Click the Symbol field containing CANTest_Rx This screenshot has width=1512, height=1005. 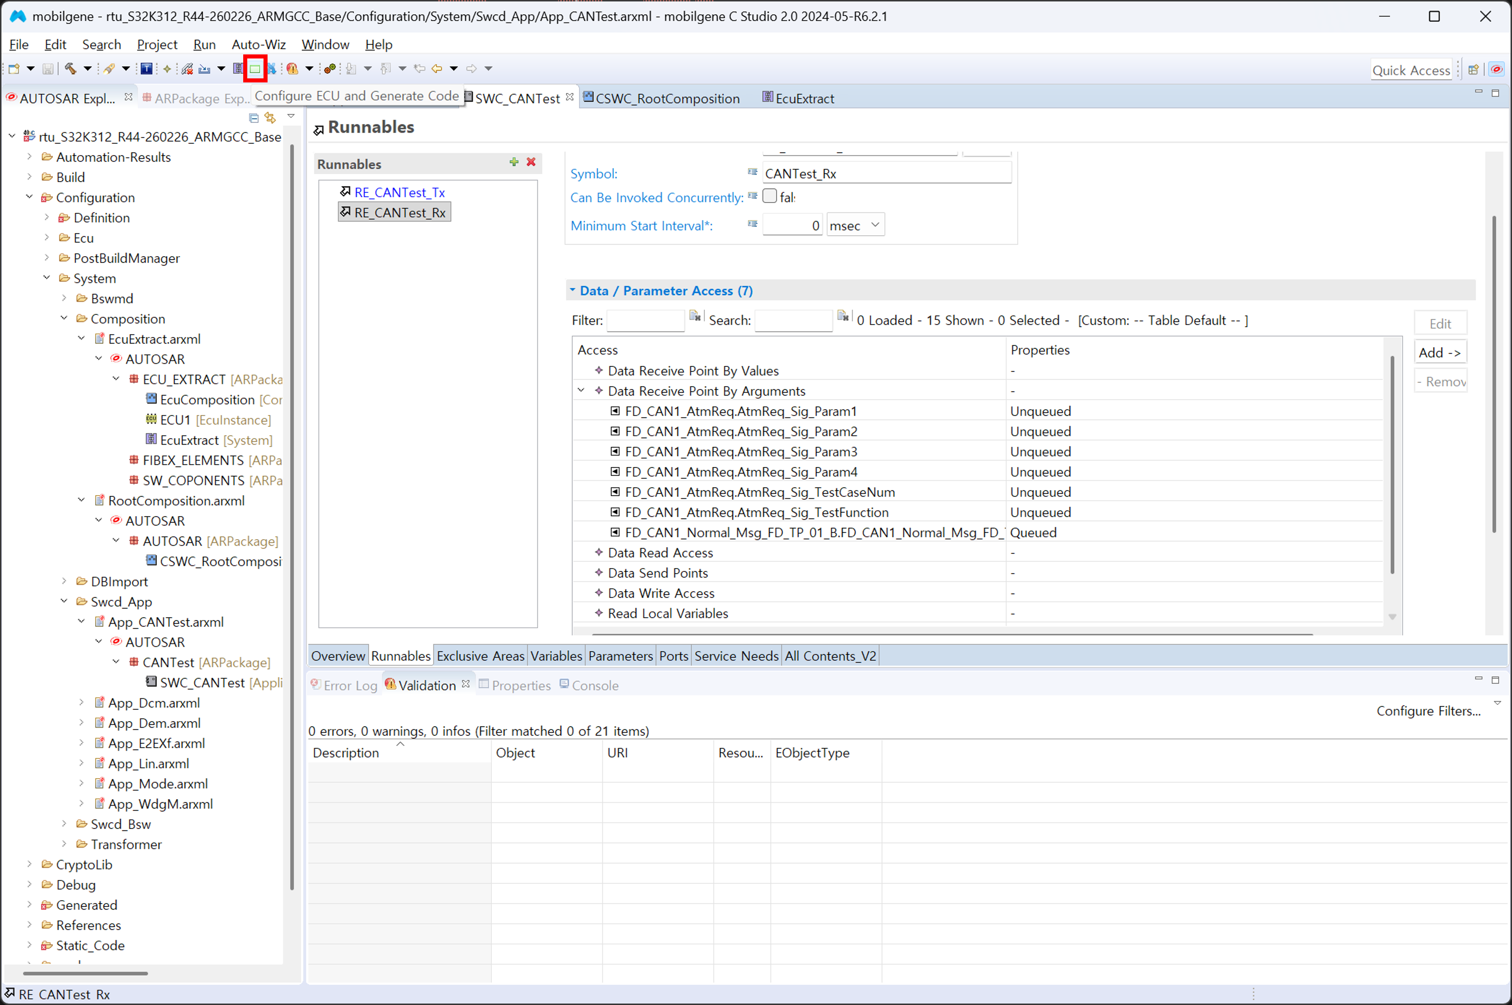(887, 173)
